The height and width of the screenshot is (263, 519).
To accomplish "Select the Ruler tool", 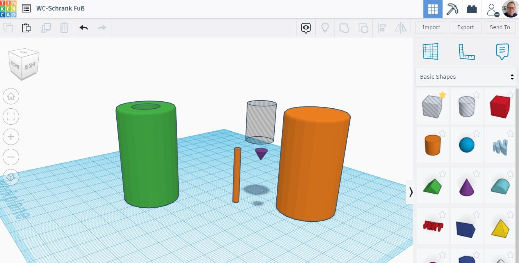I will (x=466, y=51).
